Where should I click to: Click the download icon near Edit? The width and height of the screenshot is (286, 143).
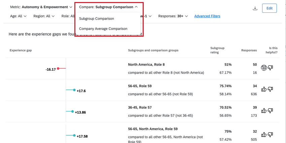[x=255, y=8]
